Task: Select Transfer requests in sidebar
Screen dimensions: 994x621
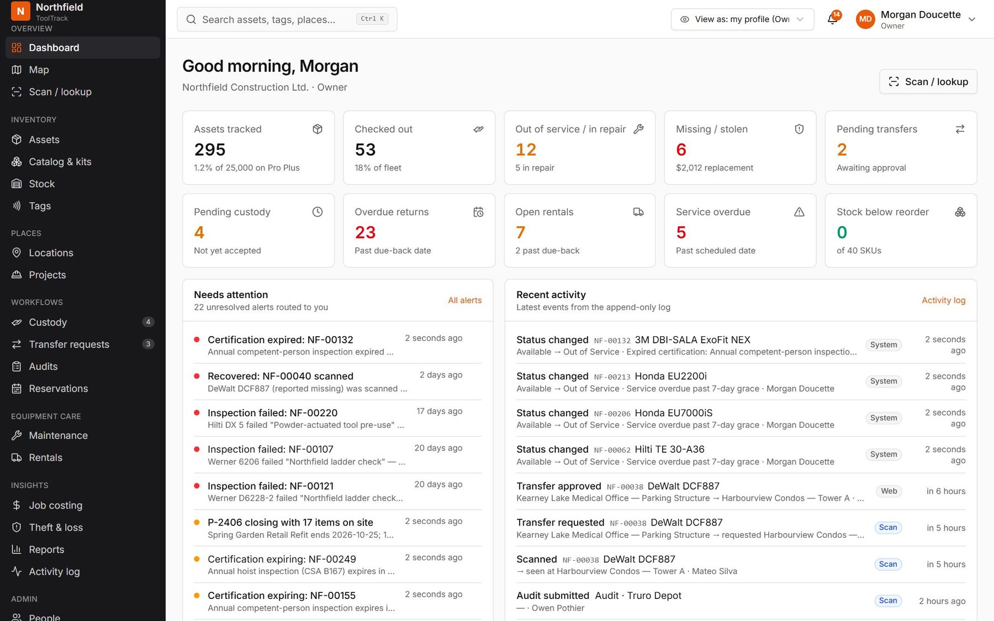Action: click(x=83, y=344)
